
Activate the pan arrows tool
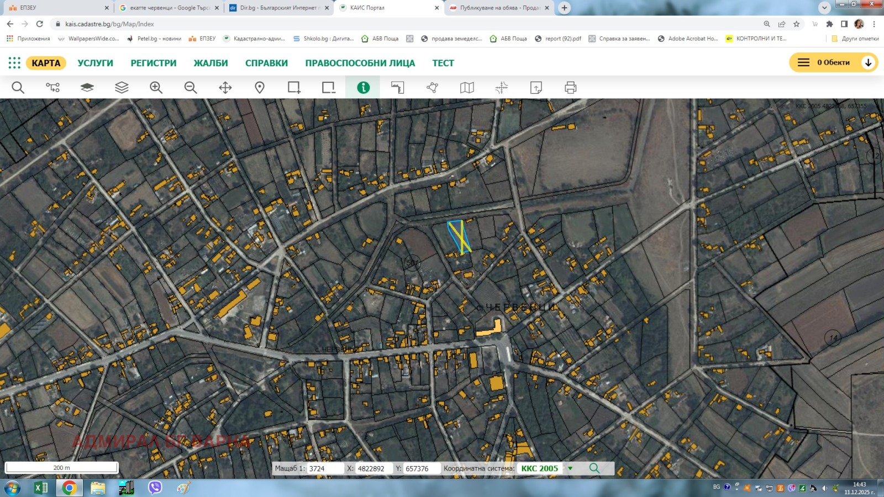pos(225,88)
